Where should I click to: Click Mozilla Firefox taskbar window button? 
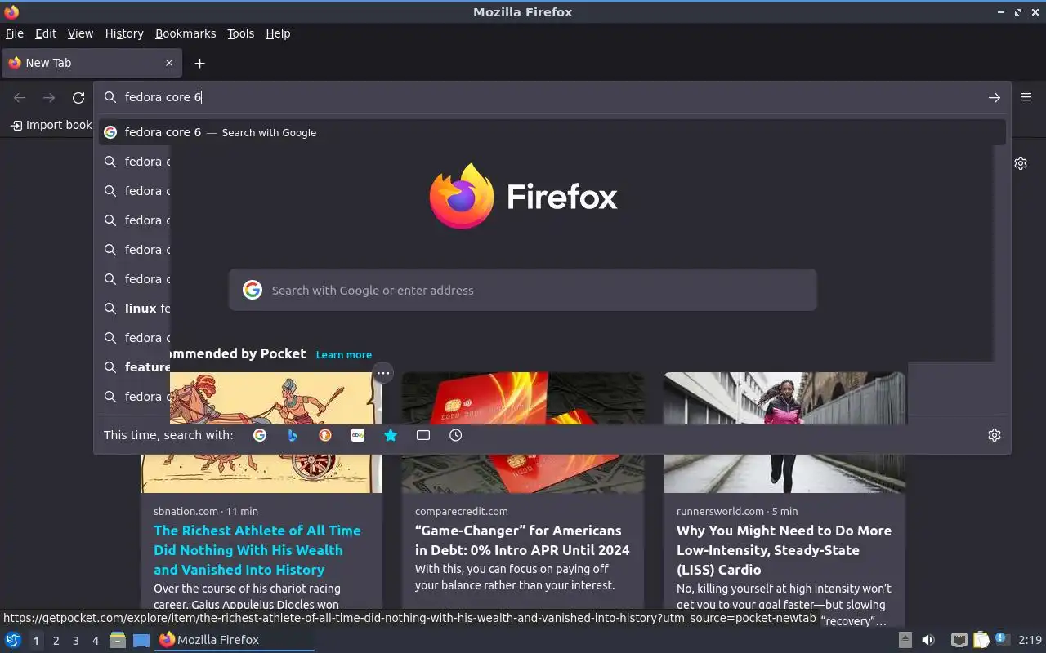point(235,640)
